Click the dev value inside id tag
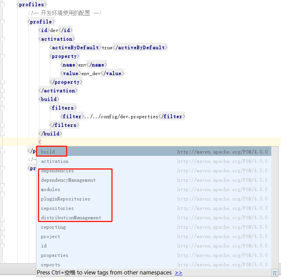This screenshot has height=280, width=281. (54, 31)
